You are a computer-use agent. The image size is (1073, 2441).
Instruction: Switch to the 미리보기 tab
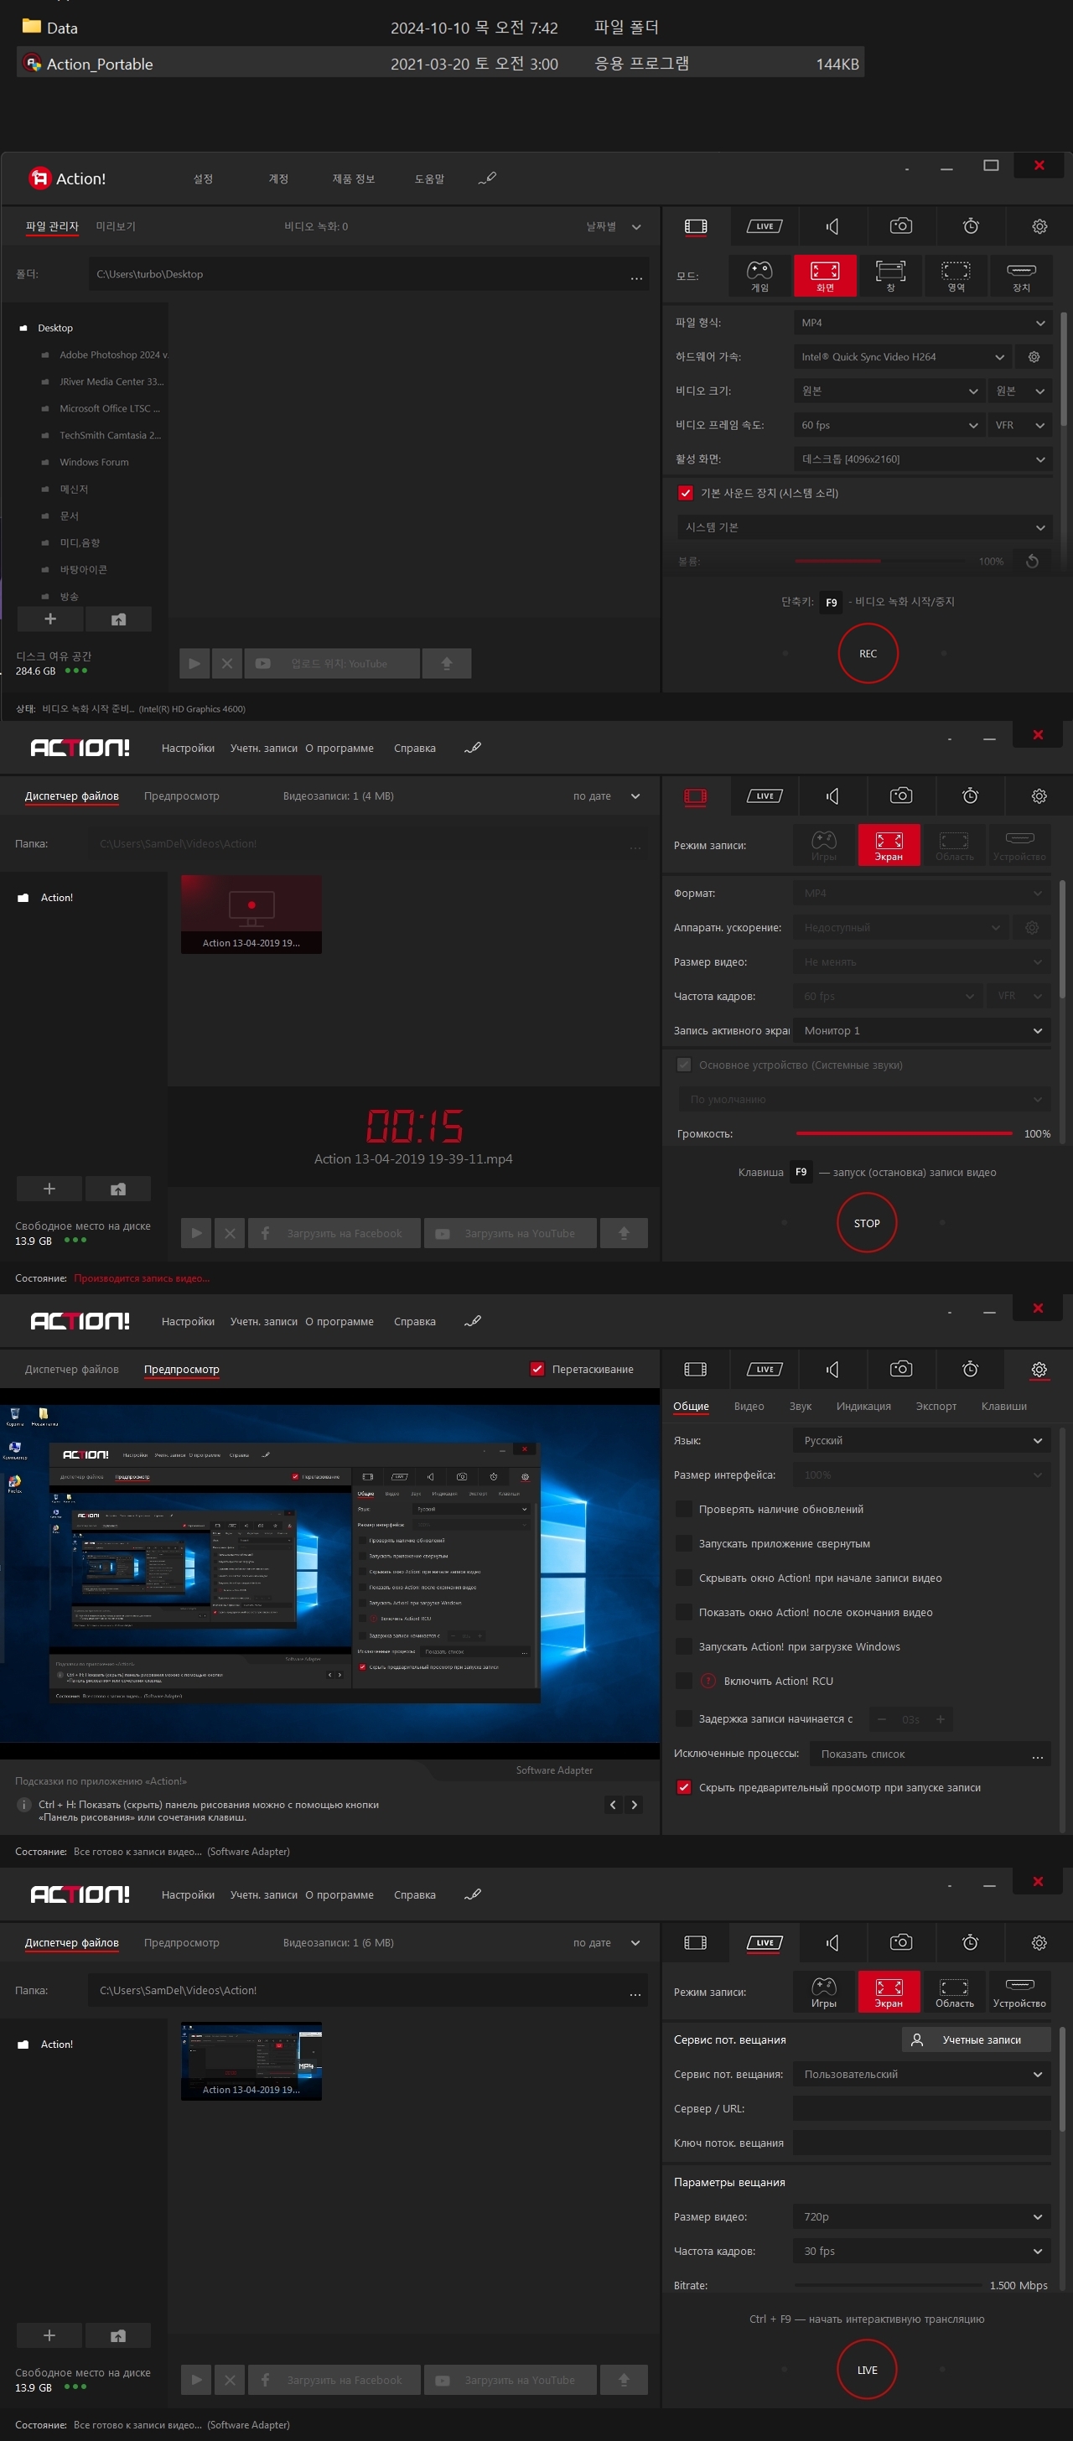tap(116, 226)
